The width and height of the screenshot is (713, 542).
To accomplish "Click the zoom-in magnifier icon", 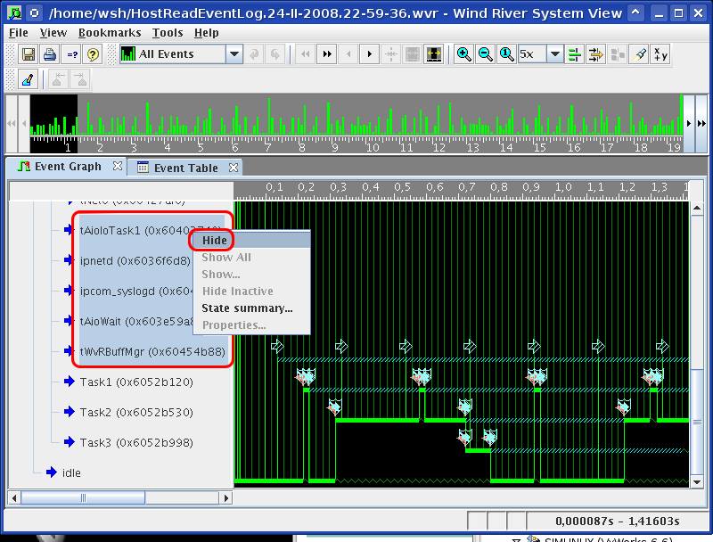I will click(463, 54).
